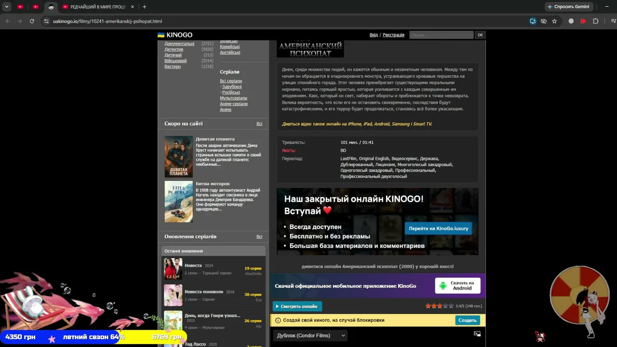Click the Смотреть онлайн play button
Screen dimensions: 617x347
(297, 307)
